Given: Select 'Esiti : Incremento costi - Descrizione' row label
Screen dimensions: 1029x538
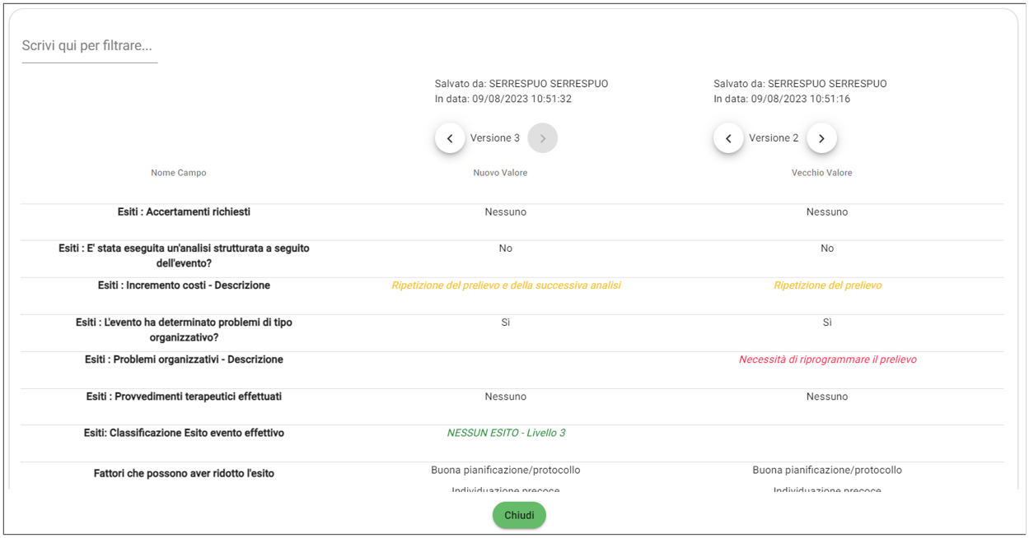Looking at the screenshot, I should (x=184, y=285).
